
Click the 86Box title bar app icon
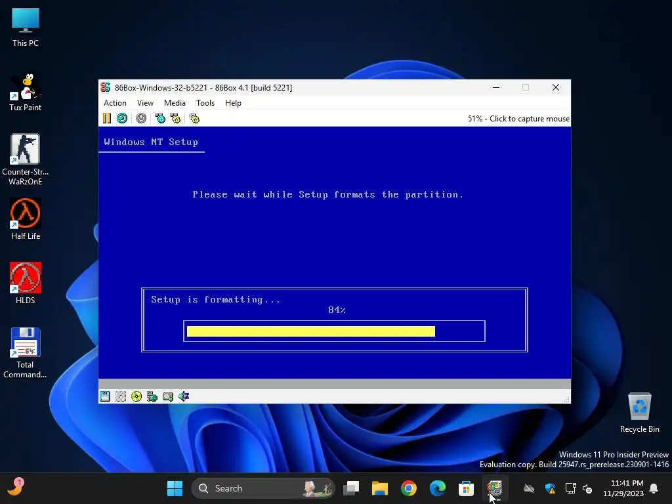(106, 87)
